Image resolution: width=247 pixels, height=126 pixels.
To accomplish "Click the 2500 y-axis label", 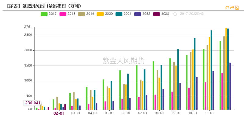I will pos(28,35).
